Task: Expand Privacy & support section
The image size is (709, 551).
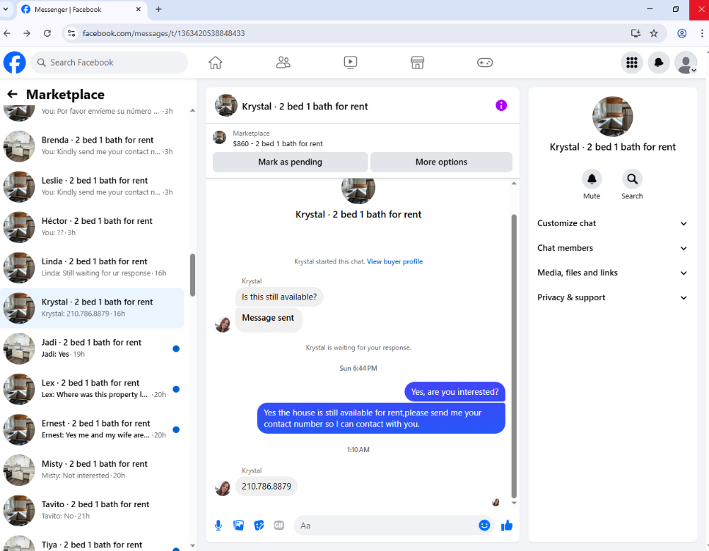Action: pos(612,297)
